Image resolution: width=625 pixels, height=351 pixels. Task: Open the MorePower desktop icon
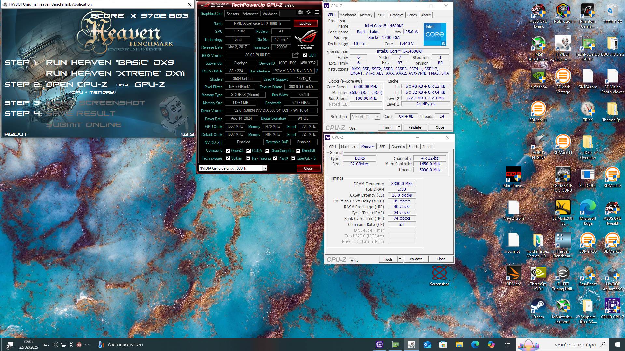click(513, 177)
